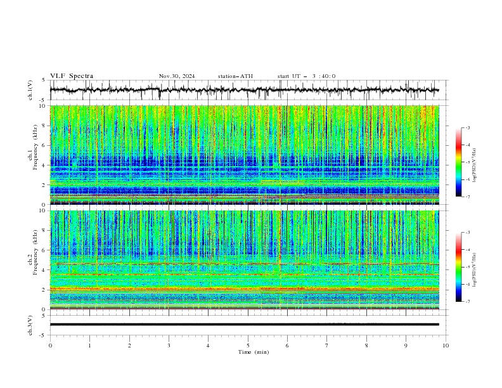This screenshot has width=502, height=388.
Task: Select the date "Nov.30, 2024" in header
Action: (x=177, y=76)
